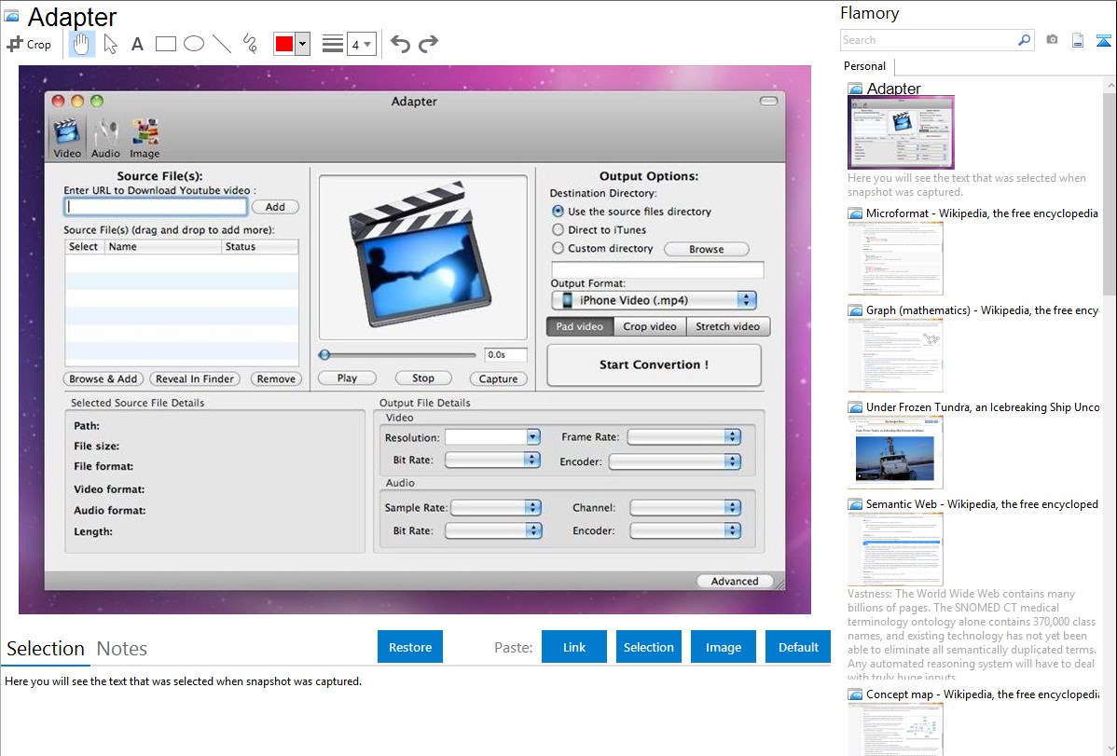Switch to the Notes tab

coord(122,649)
